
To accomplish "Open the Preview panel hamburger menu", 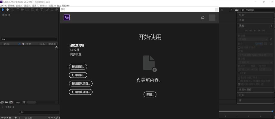I will pyautogui.click(x=271, y=26).
